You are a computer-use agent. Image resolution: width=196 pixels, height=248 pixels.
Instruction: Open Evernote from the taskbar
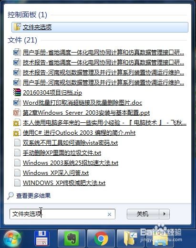(x=72, y=238)
